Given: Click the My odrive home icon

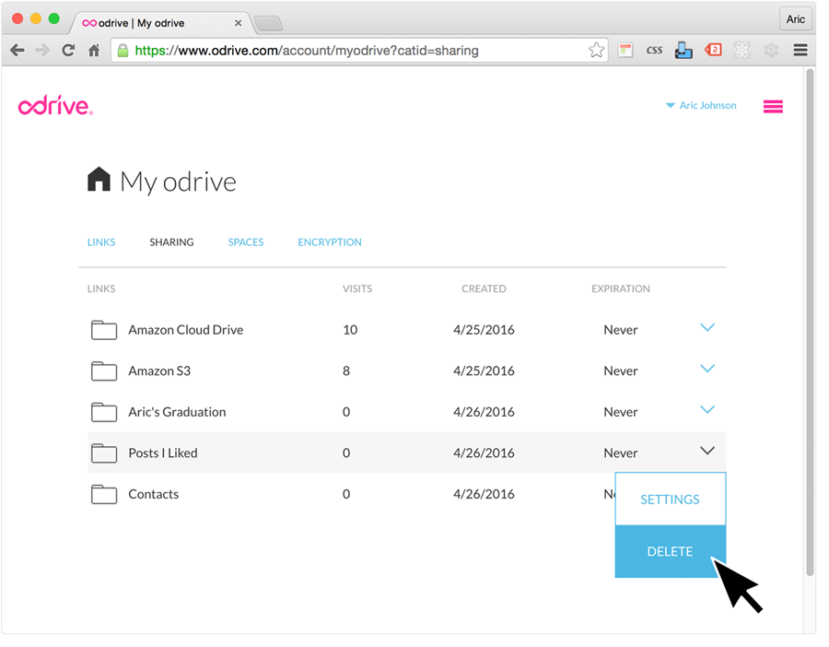Looking at the screenshot, I should pyautogui.click(x=99, y=180).
